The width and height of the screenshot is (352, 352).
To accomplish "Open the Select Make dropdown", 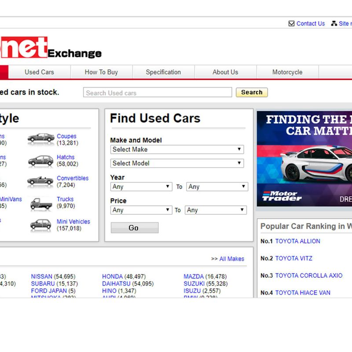I will point(177,150).
